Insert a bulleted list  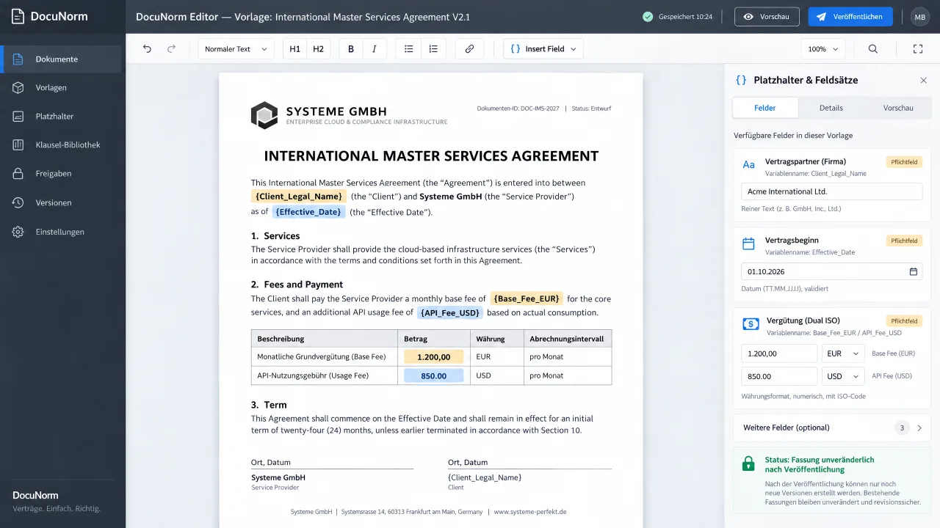tap(409, 49)
